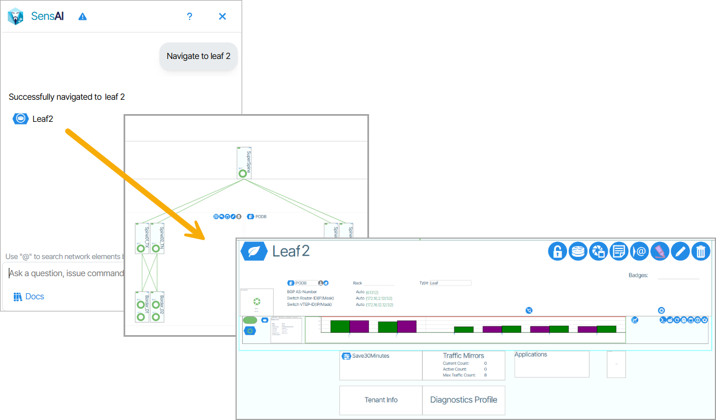Select the SuperSpine node in topology

click(244, 163)
